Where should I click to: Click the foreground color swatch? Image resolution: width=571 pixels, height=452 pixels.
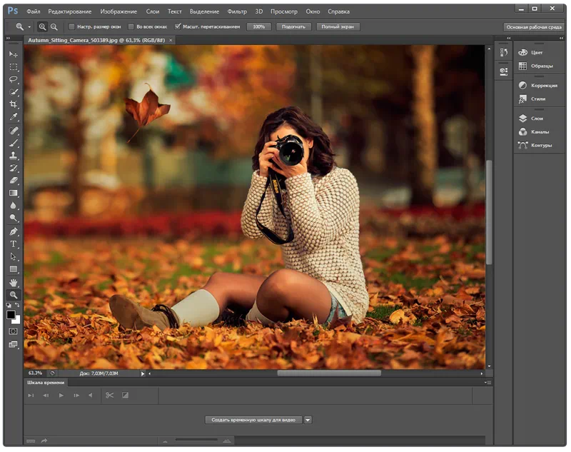[x=11, y=314]
